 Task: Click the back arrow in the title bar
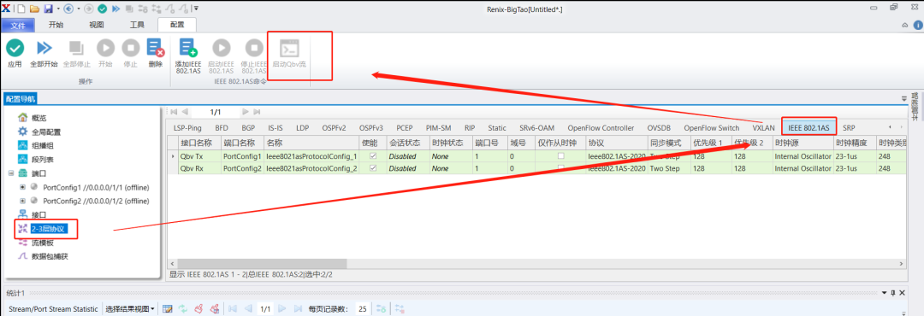68,9
